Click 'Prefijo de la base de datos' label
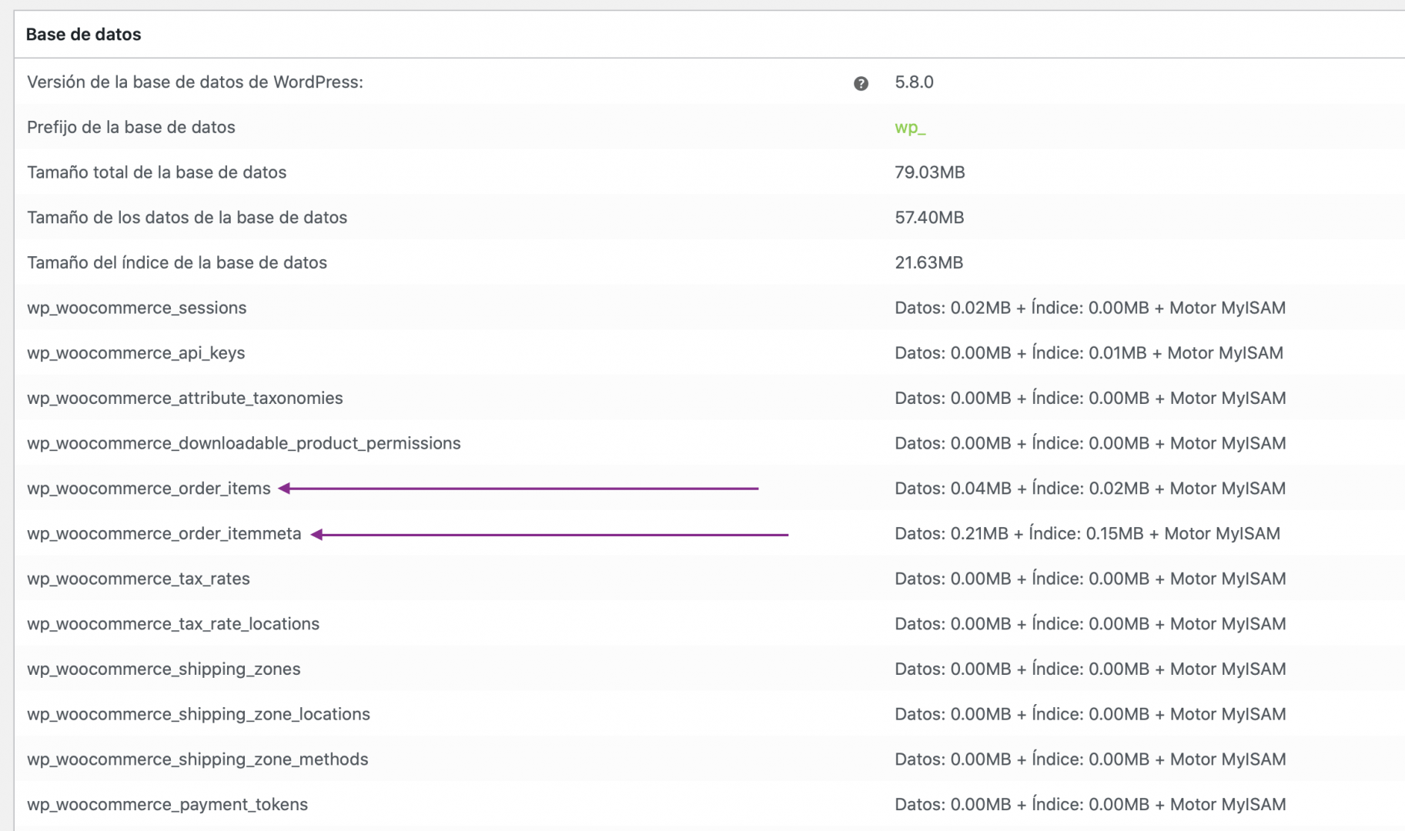1405x831 pixels. pyautogui.click(x=131, y=127)
